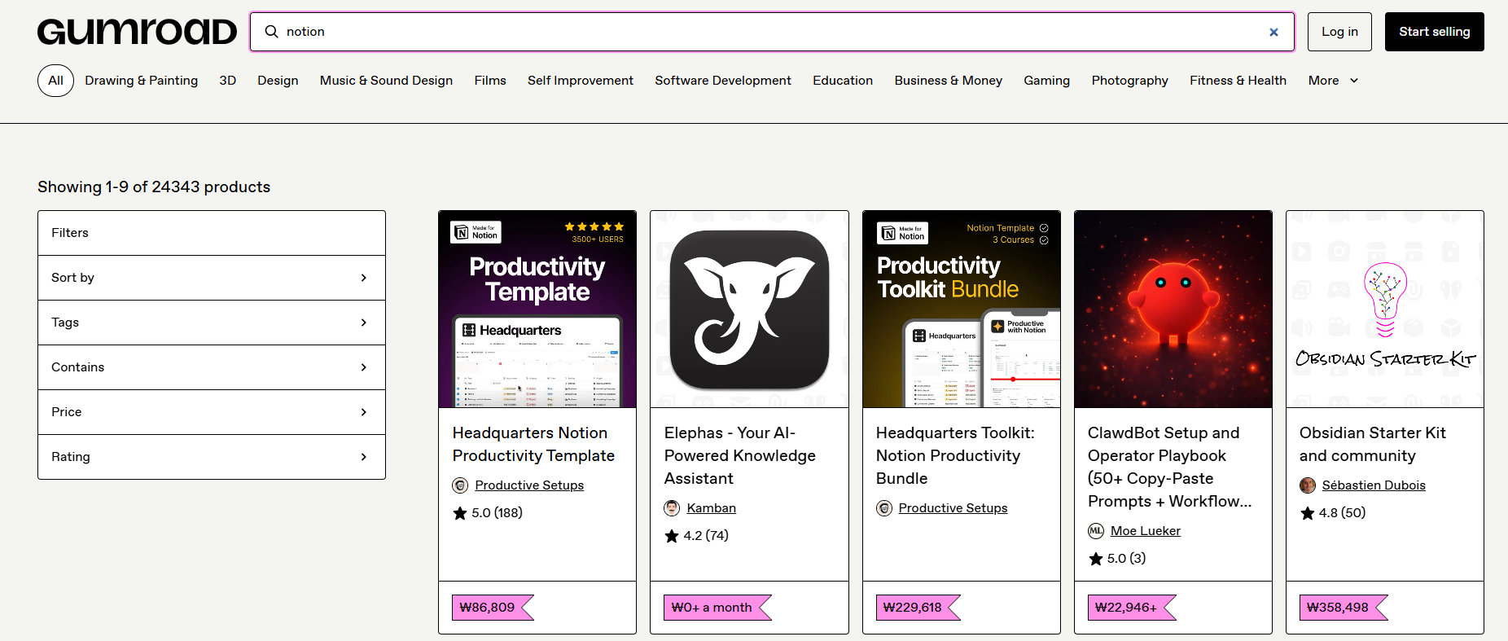Viewport: 1508px width, 641px height.
Task: Click the Gumroad logo
Action: 137,32
